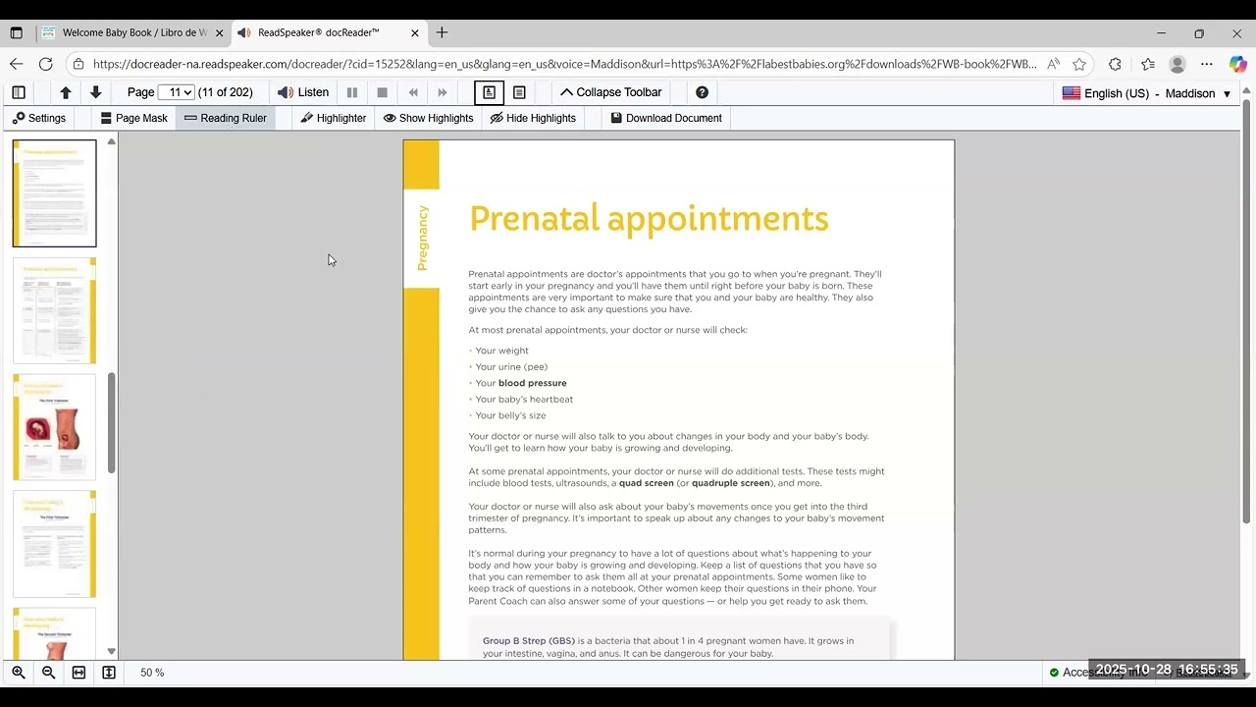The height and width of the screenshot is (707, 1256).
Task: Open the browser profile icon
Action: 1177,64
